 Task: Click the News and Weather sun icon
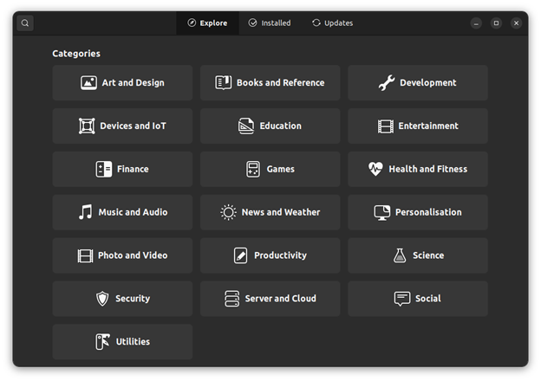(x=228, y=212)
